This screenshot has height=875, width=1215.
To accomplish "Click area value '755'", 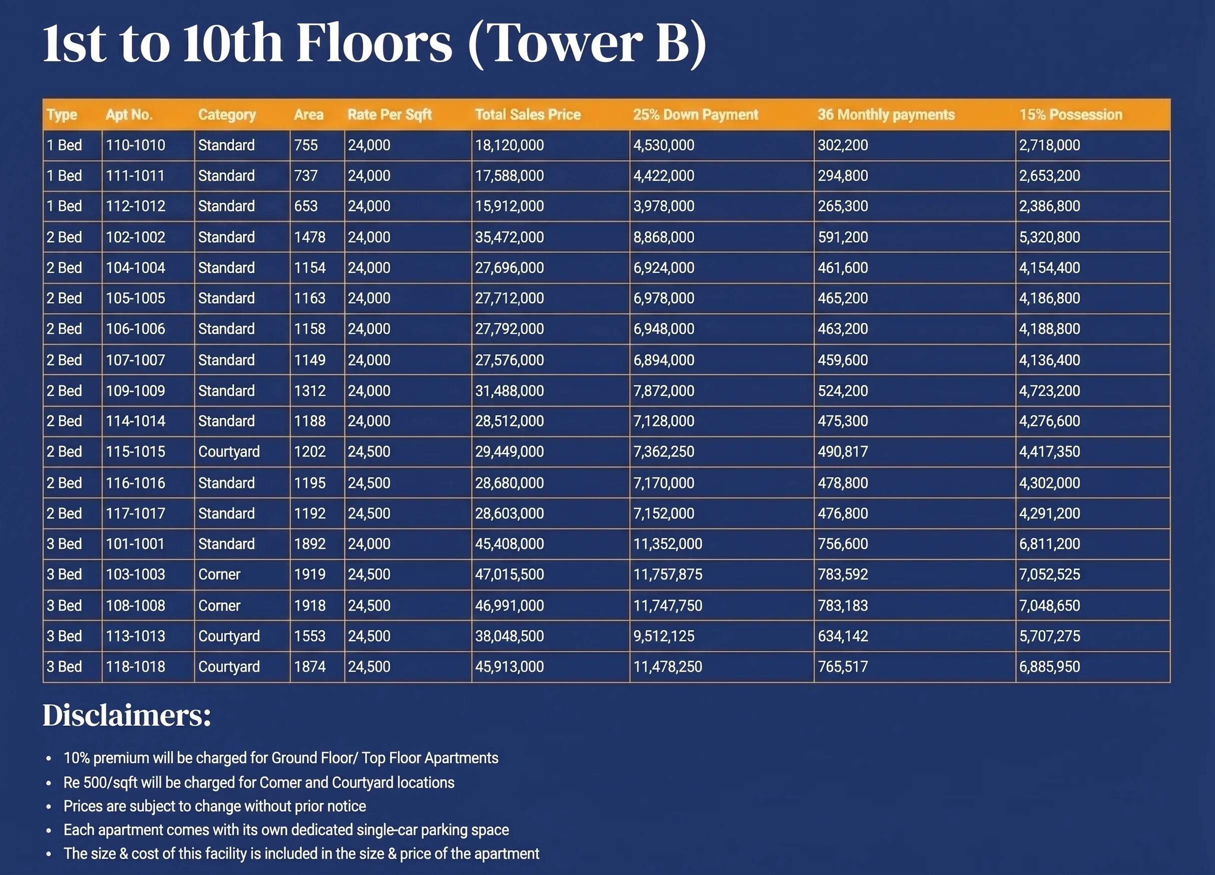I will [306, 145].
